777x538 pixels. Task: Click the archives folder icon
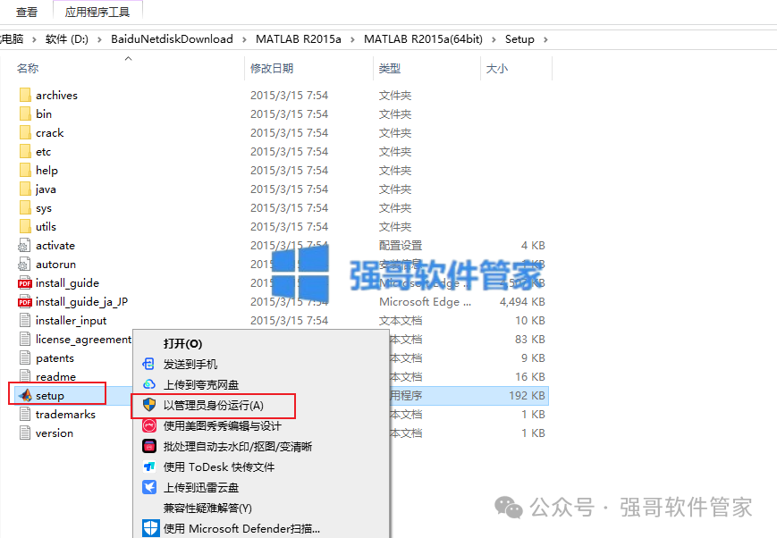[x=25, y=95]
